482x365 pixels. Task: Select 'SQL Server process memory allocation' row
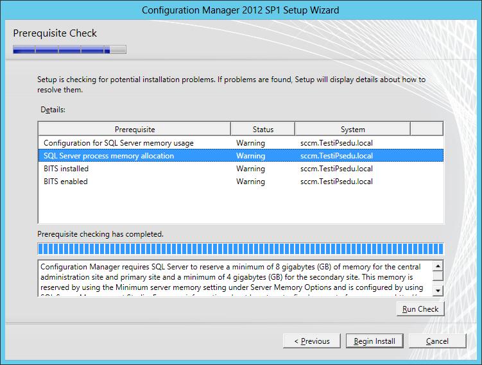coord(241,156)
